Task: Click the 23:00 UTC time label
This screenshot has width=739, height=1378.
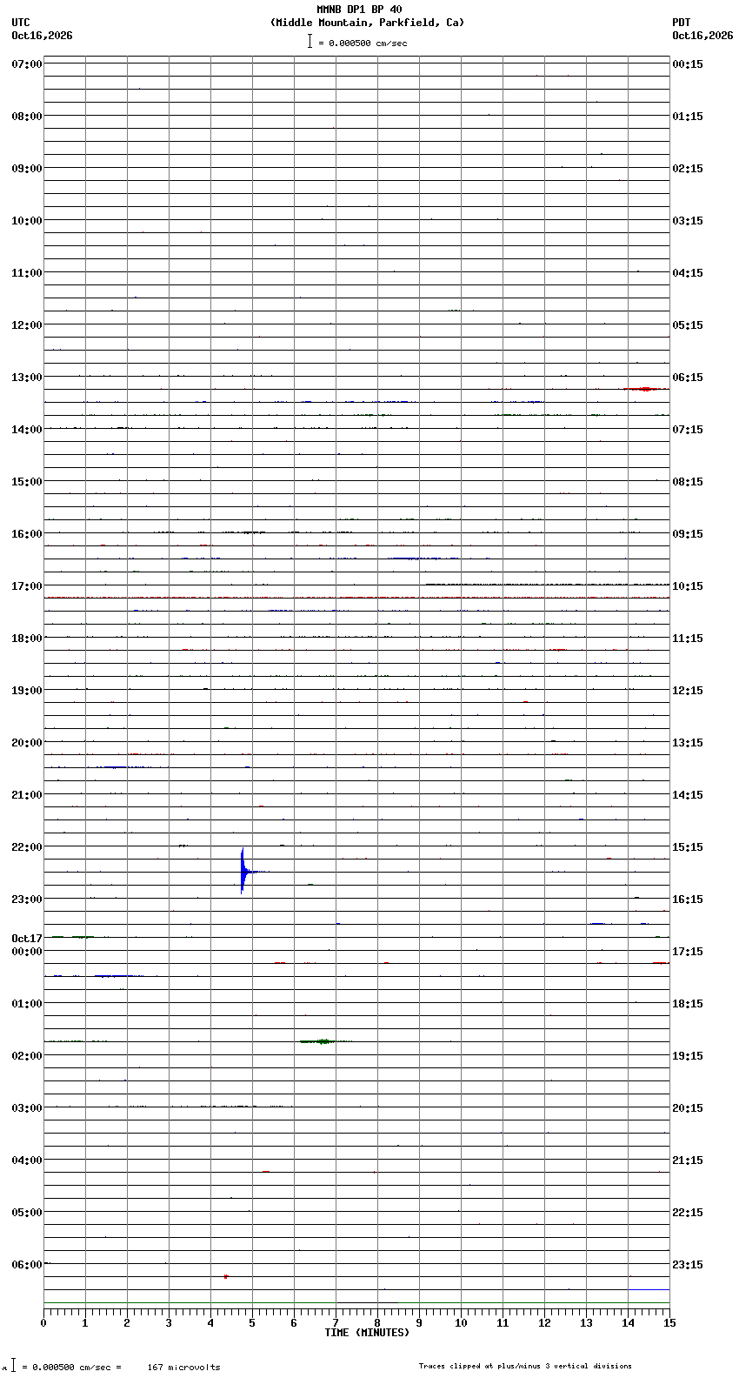Action: pyautogui.click(x=27, y=900)
